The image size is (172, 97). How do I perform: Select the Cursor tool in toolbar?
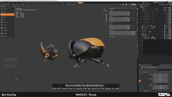(7, 12)
